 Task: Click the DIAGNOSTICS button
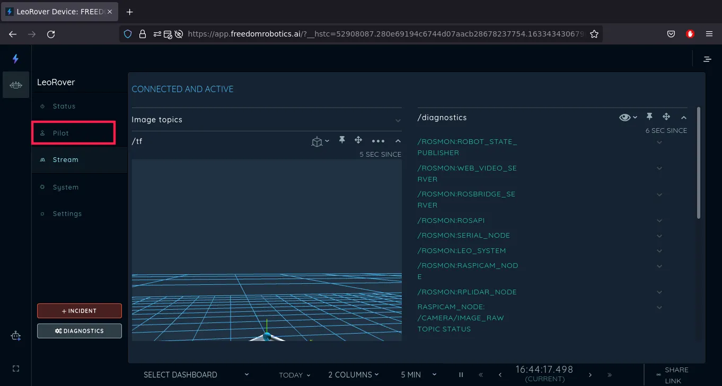coord(80,331)
